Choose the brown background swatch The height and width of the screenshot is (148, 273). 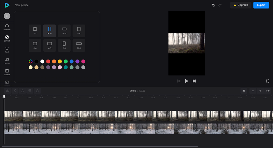(x=42, y=67)
